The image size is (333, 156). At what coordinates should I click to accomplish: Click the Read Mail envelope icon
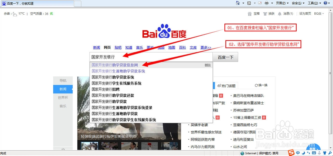(260, 3)
